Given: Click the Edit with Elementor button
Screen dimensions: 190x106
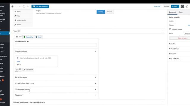Looking at the screenshot, I should click(x=40, y=6).
